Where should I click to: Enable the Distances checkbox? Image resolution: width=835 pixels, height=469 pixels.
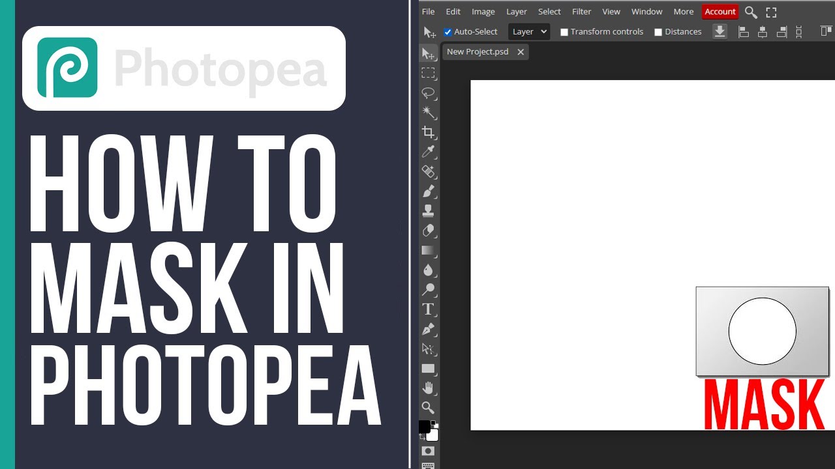click(x=658, y=32)
